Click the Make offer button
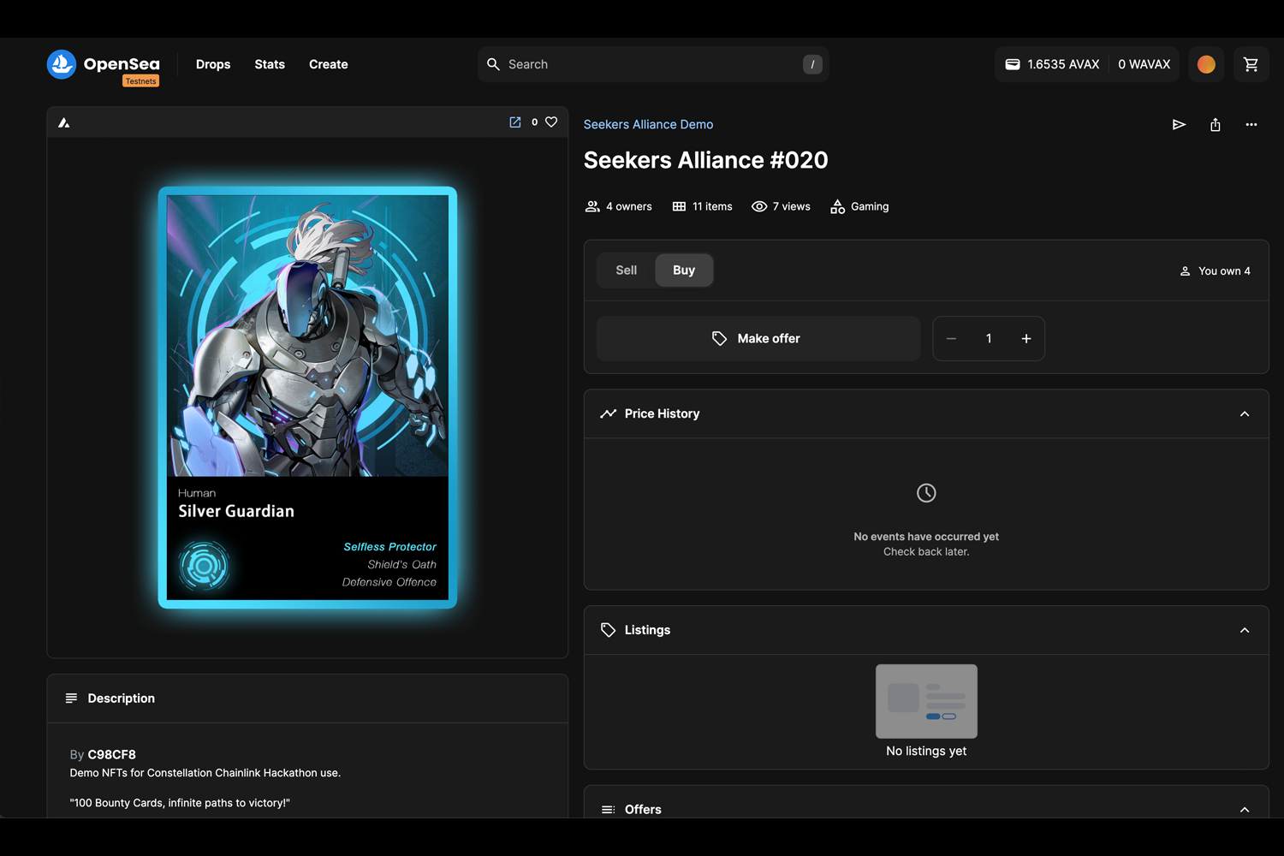 point(758,339)
